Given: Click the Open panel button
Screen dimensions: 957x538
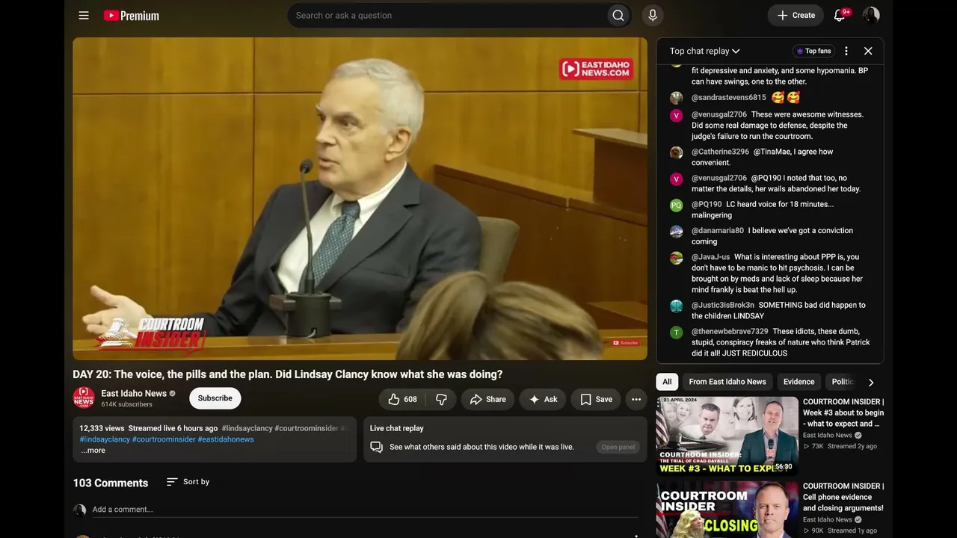Looking at the screenshot, I should point(618,447).
